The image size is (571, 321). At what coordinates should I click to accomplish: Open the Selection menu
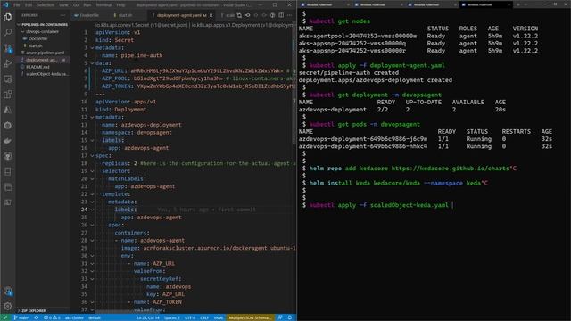click(x=46, y=5)
